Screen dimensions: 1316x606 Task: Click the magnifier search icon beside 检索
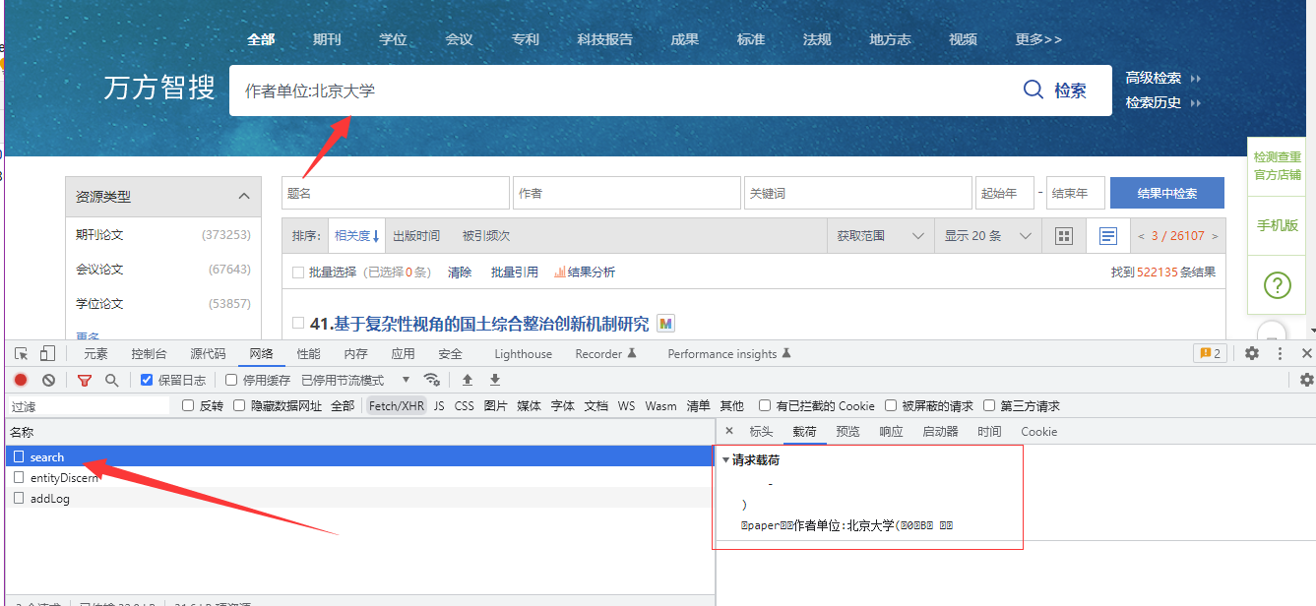click(1034, 90)
